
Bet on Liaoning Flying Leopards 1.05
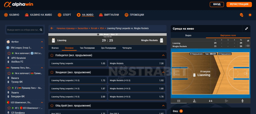tap(78, 63)
